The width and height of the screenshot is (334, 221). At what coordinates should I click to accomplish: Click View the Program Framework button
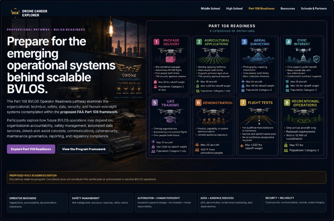[84, 149]
